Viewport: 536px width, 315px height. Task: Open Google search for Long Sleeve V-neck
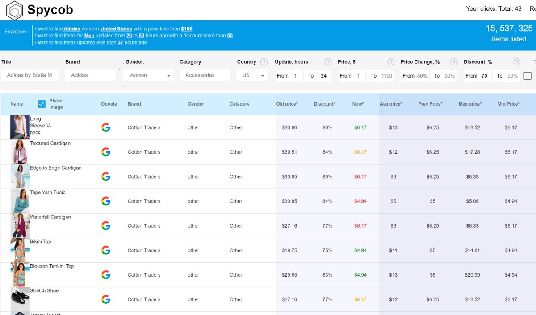point(106,127)
